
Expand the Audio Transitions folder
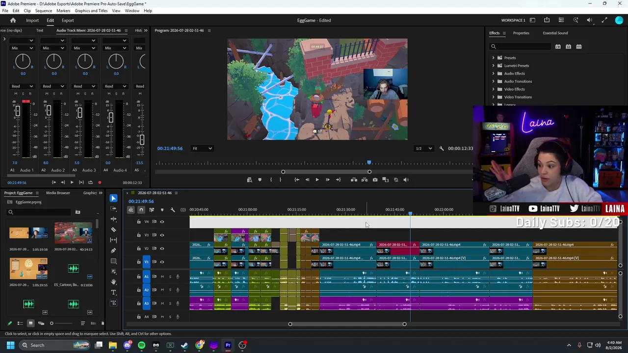tap(494, 81)
